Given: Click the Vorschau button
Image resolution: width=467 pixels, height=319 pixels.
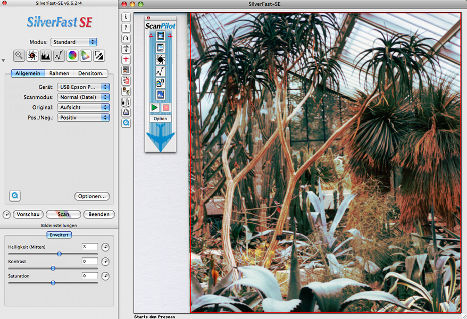Looking at the screenshot, I should (x=28, y=214).
